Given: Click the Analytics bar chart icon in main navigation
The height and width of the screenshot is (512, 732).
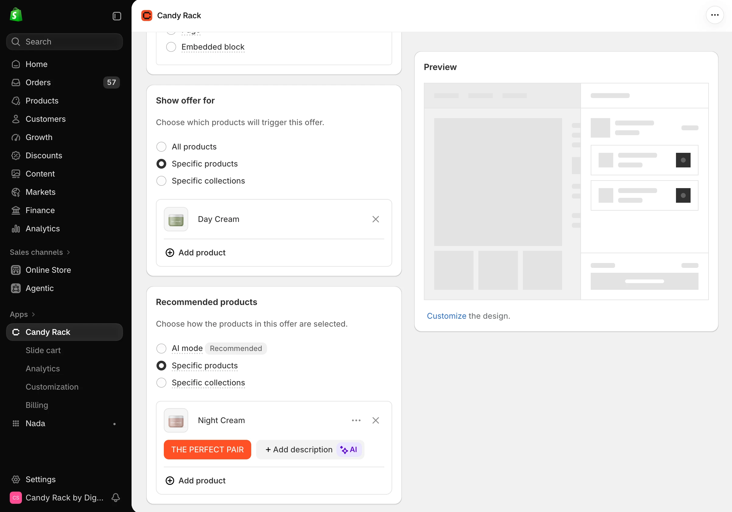Looking at the screenshot, I should point(16,229).
